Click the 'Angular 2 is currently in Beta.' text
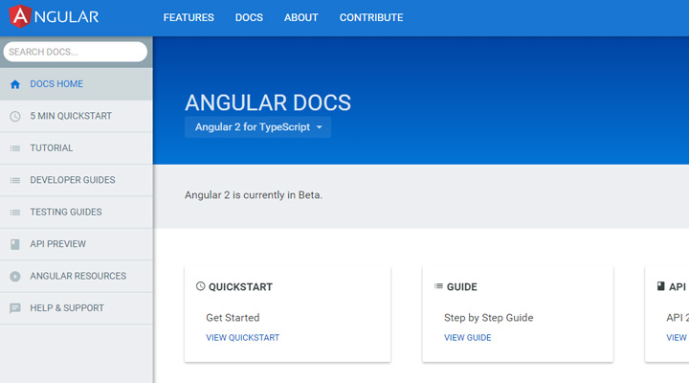689x383 pixels. click(x=254, y=194)
